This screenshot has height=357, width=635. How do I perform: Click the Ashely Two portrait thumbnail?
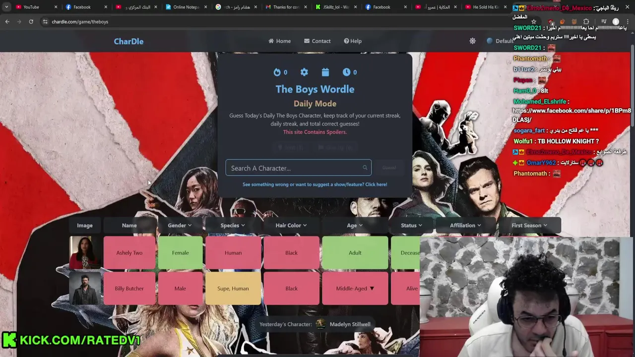[85, 253]
